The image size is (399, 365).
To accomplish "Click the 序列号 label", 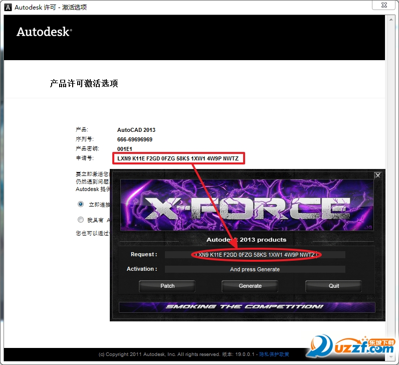I will pos(85,139).
